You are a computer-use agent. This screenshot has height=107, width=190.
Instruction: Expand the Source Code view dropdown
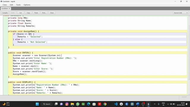(x=180, y=13)
